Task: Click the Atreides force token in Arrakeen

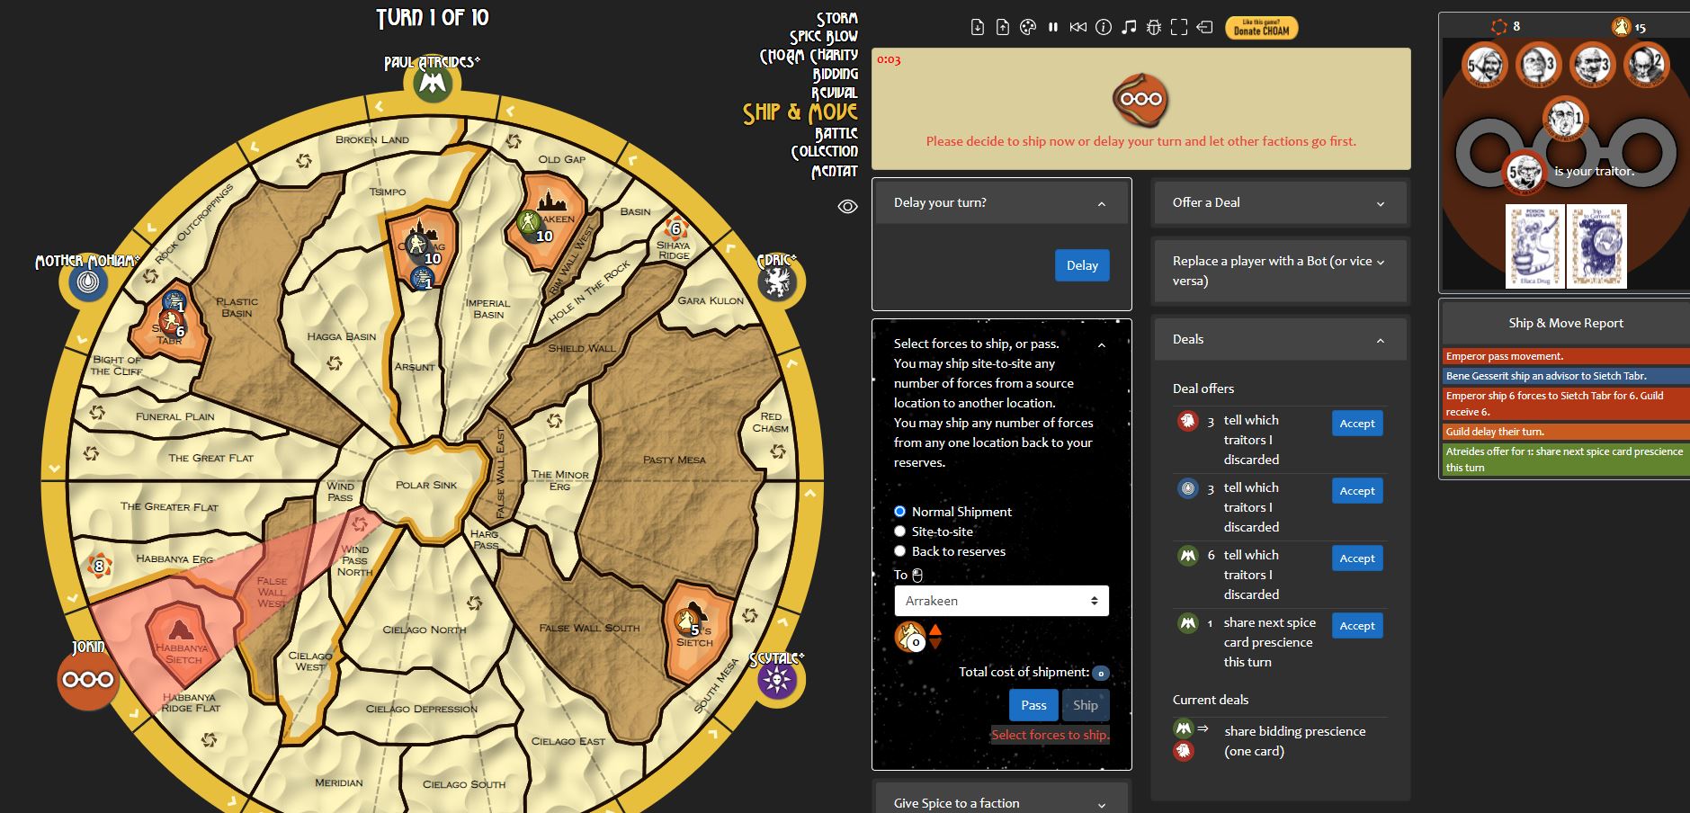Action: click(529, 222)
